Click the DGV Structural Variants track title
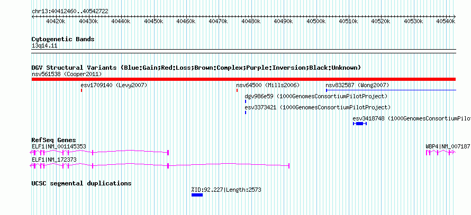The width and height of the screenshot is (471, 215). (196, 68)
